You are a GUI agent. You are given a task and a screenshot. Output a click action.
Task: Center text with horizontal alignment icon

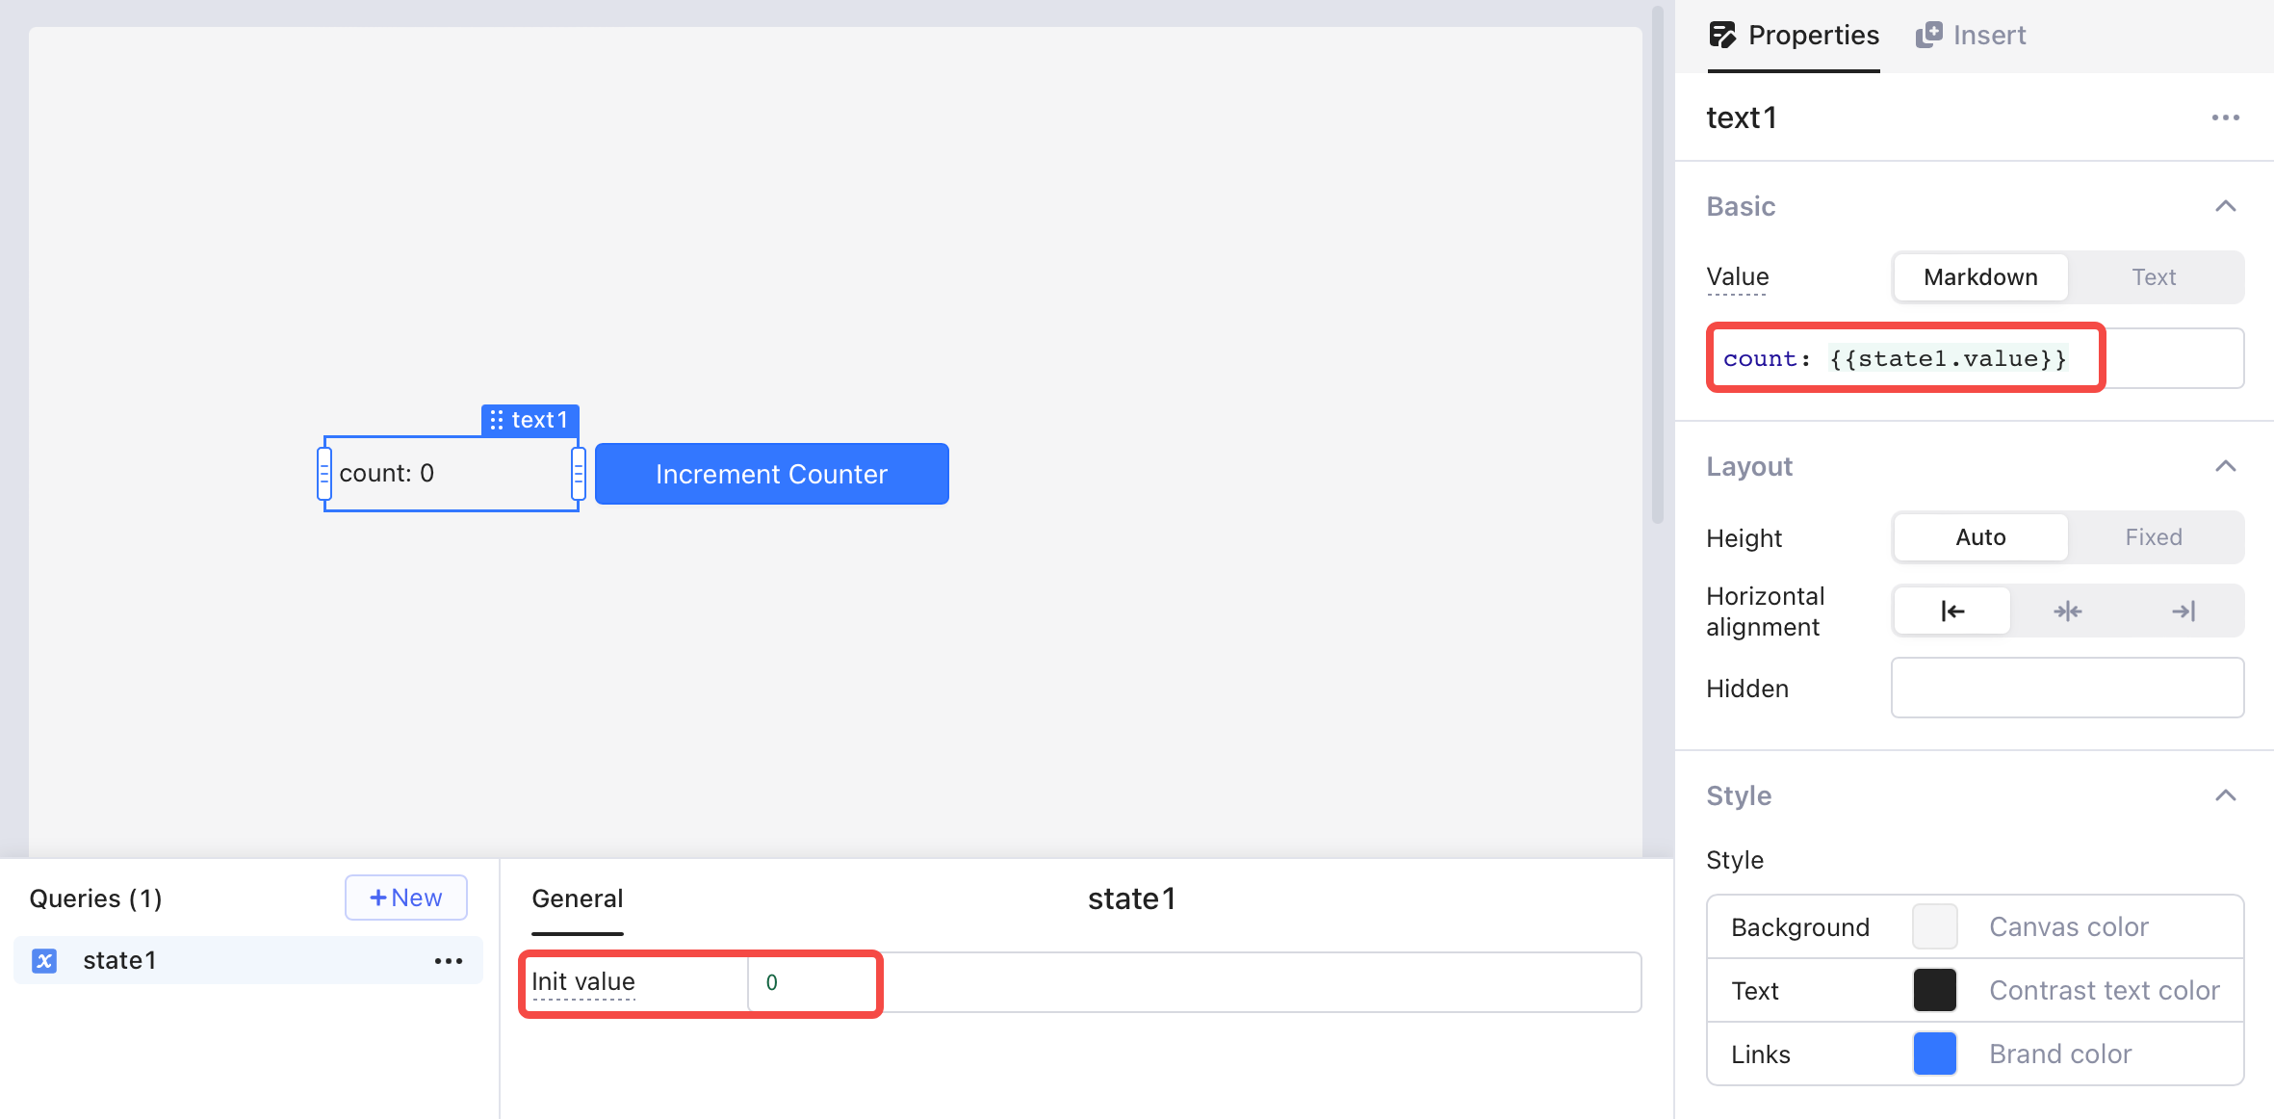2067,611
